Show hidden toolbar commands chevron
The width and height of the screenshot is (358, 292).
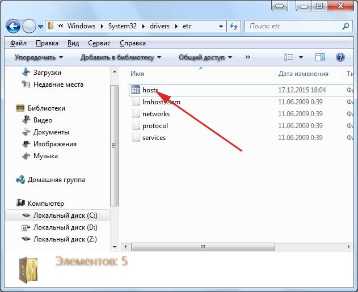248,57
